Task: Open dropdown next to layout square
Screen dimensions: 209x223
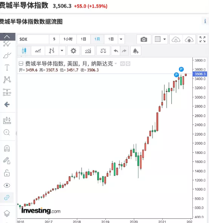Action: tap(164, 39)
